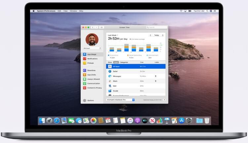
Task: Click the AirPlay display icon in menu bar
Action: coord(185,11)
